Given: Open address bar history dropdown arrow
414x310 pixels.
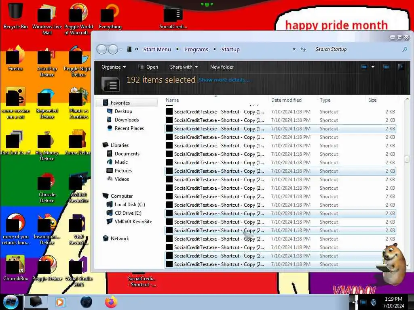Looking at the screenshot, I should click(294, 49).
